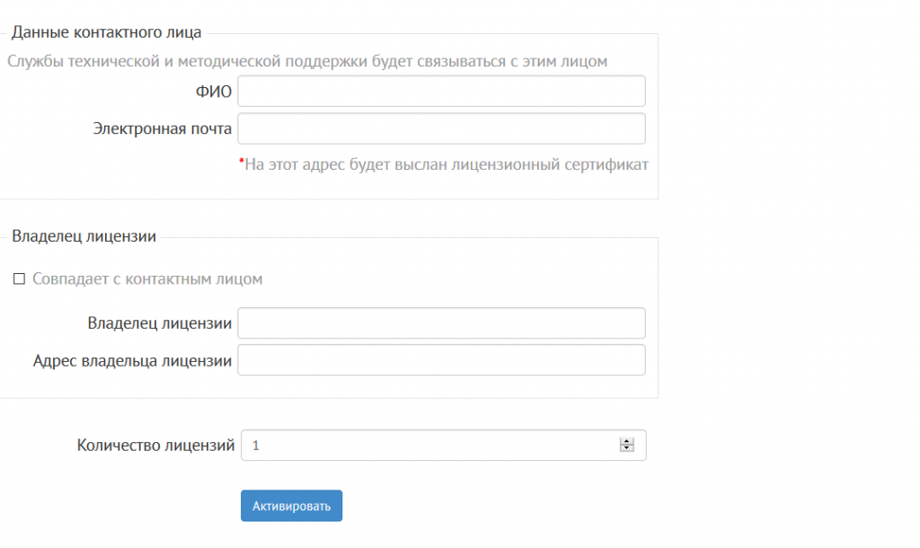Click the 'Количество лицензий' label

click(x=155, y=446)
